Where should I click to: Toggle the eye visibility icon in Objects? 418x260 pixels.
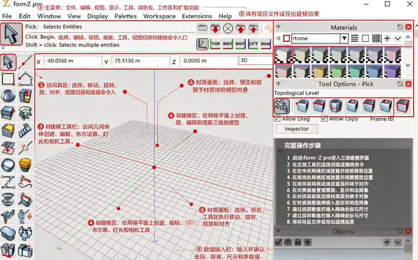tap(288, 242)
